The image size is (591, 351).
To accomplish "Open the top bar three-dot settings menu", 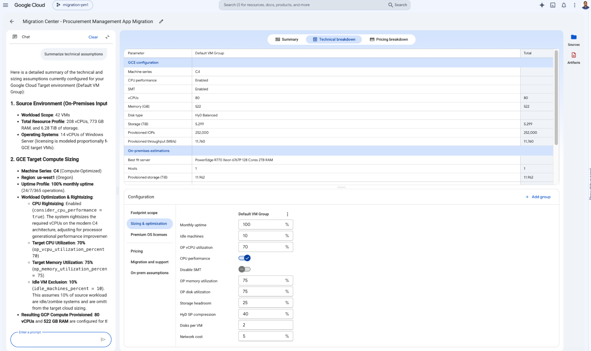I will pyautogui.click(x=574, y=5).
